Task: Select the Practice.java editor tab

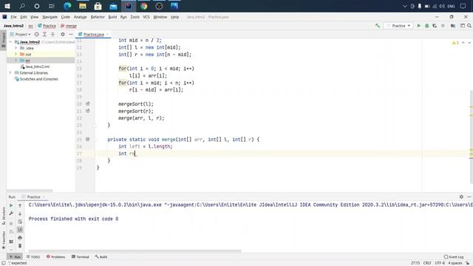Action: (94, 35)
